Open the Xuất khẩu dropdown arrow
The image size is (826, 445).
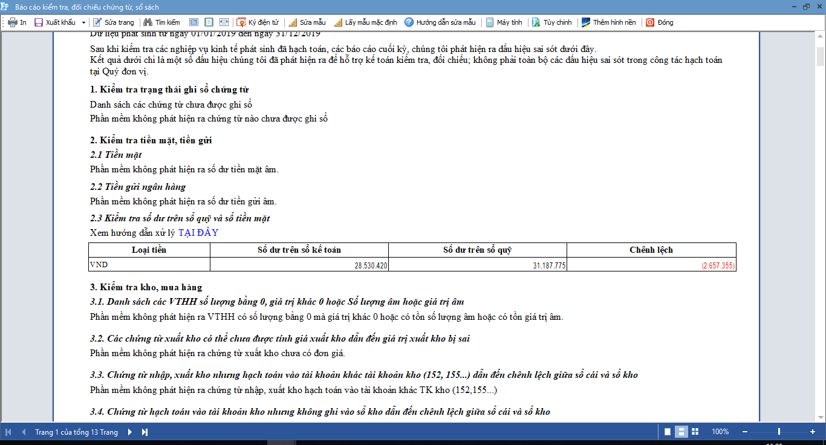coord(83,22)
